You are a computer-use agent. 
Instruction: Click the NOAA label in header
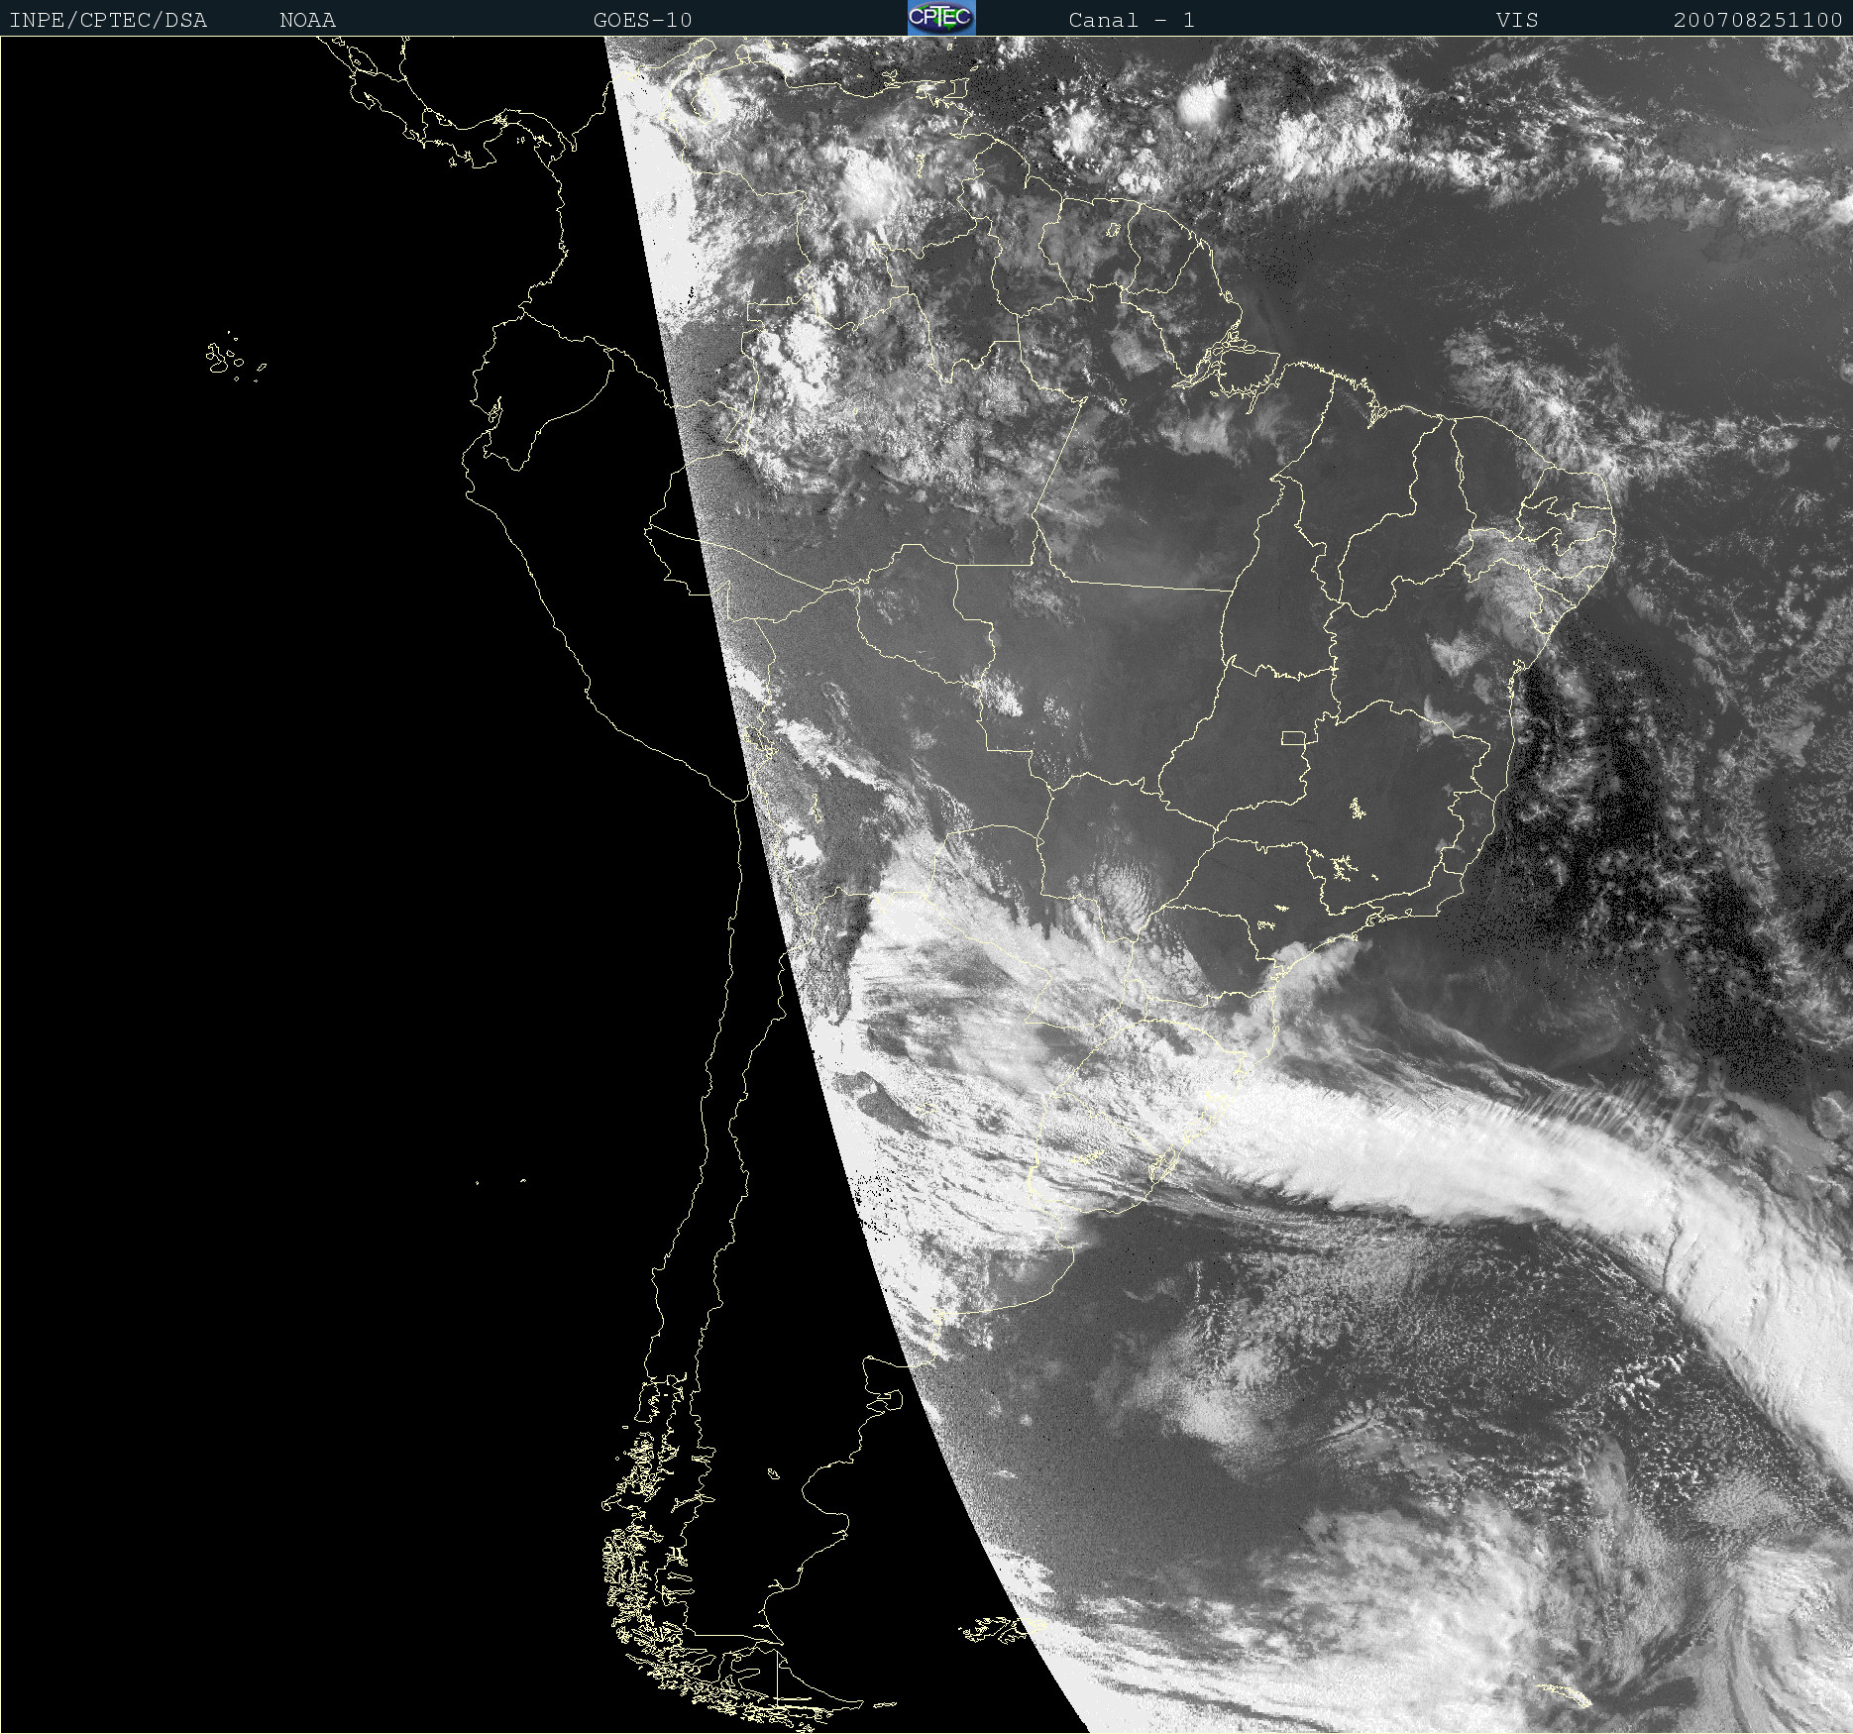click(x=308, y=20)
